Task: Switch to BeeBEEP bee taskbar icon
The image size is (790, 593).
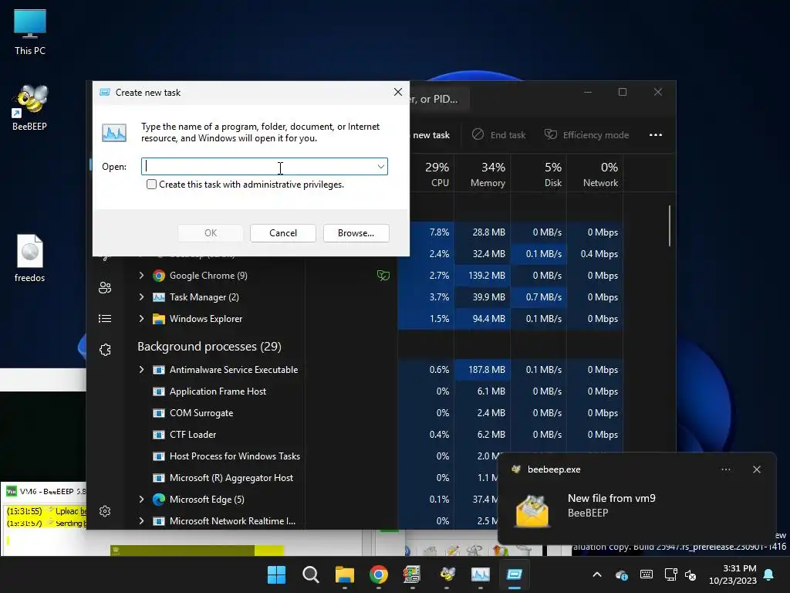Action: pyautogui.click(x=447, y=574)
